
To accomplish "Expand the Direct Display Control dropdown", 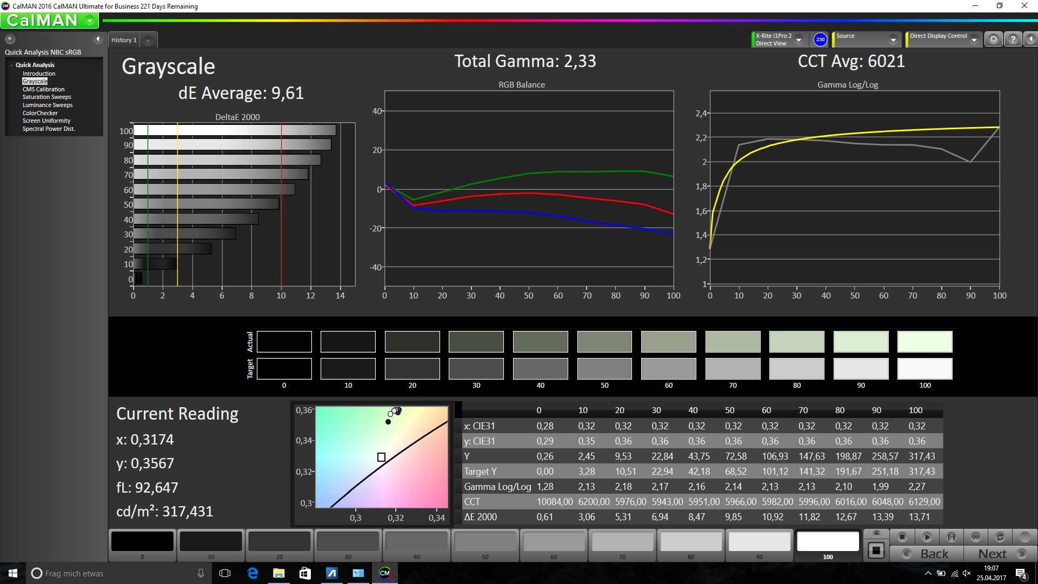I will point(974,39).
